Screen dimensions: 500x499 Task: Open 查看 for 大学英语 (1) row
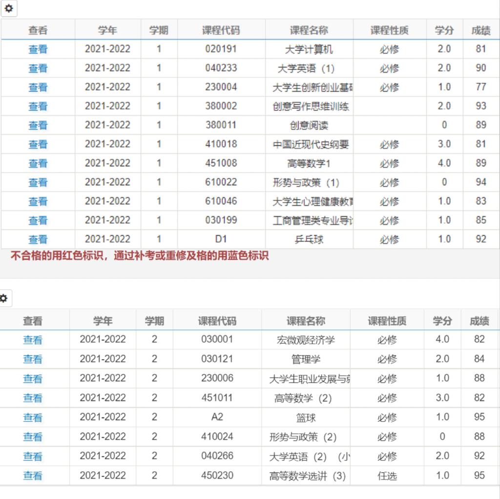pyautogui.click(x=38, y=68)
